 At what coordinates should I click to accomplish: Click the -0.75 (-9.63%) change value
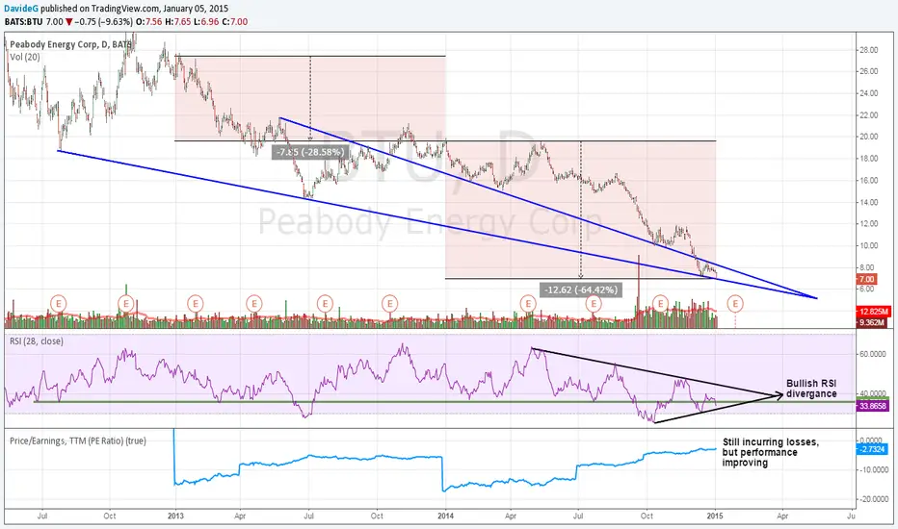click(104, 22)
